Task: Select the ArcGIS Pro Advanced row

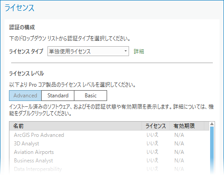Action: pyautogui.click(x=109, y=135)
